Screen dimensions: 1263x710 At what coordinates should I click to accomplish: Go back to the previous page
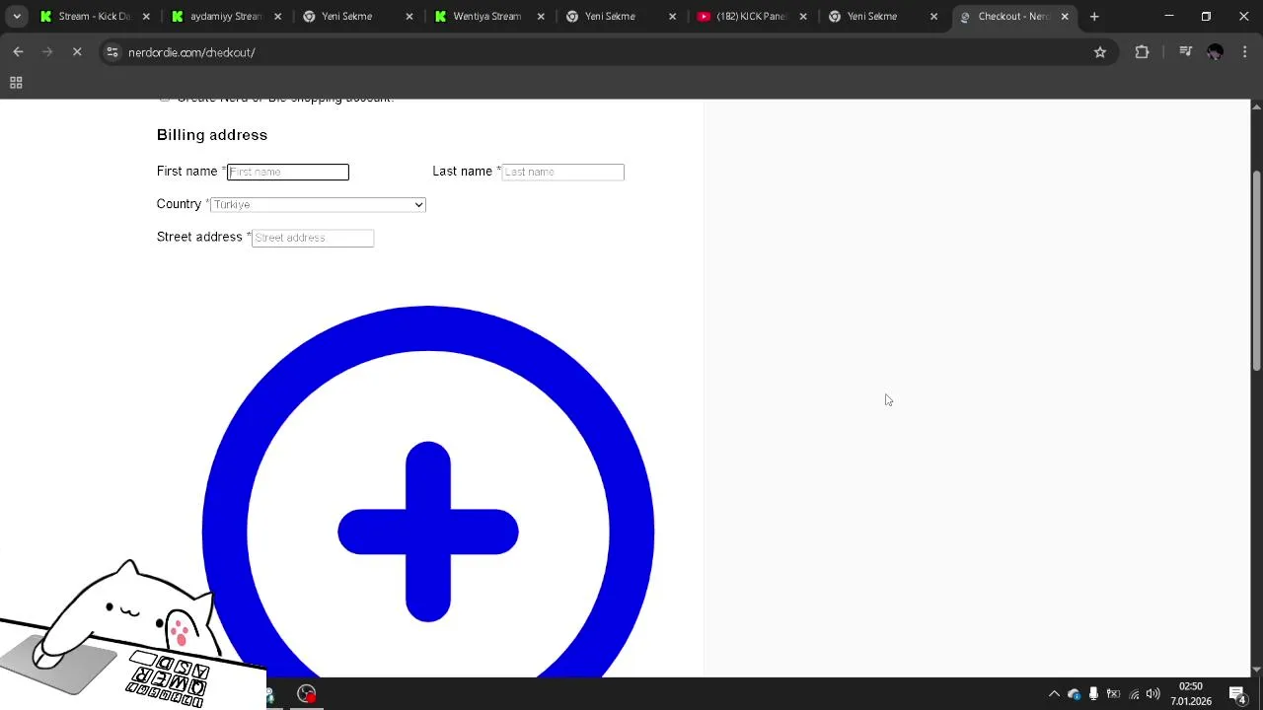coord(18,52)
